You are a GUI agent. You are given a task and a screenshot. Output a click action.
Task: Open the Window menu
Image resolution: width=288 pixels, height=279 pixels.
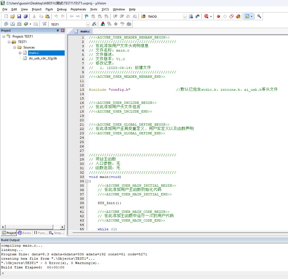119,9
